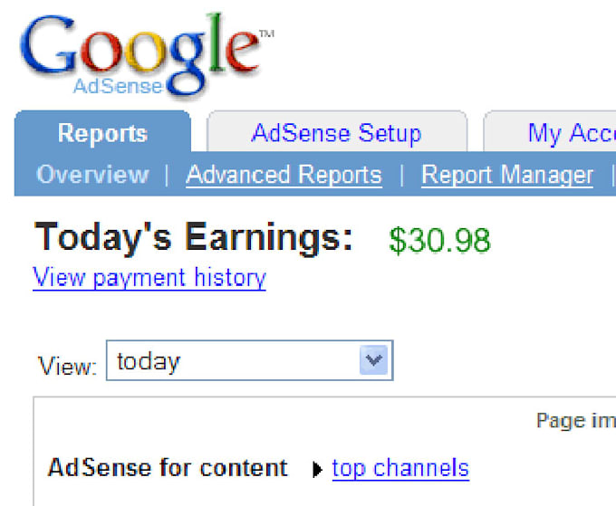Click the $30.98 earnings amount
Image resolution: width=616 pixels, height=506 pixels.
tap(439, 240)
